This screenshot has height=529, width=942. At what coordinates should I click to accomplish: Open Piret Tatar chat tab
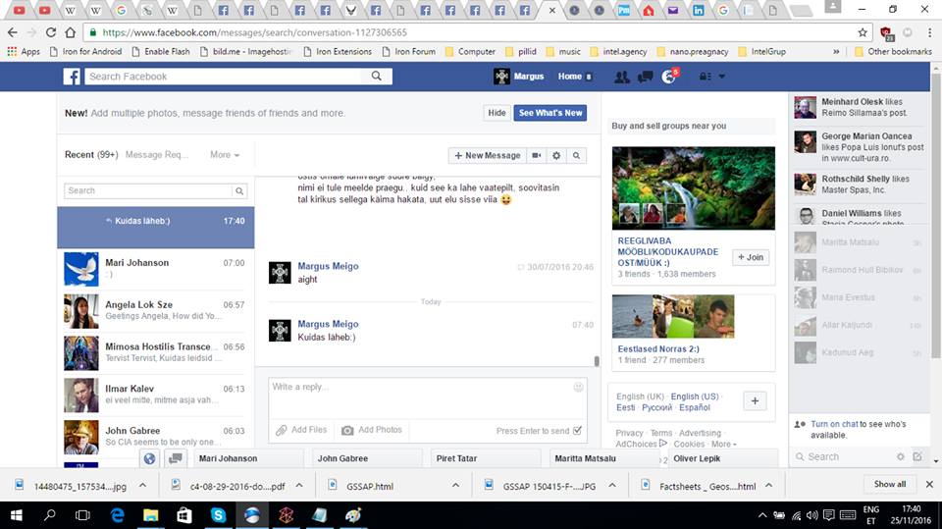486,458
